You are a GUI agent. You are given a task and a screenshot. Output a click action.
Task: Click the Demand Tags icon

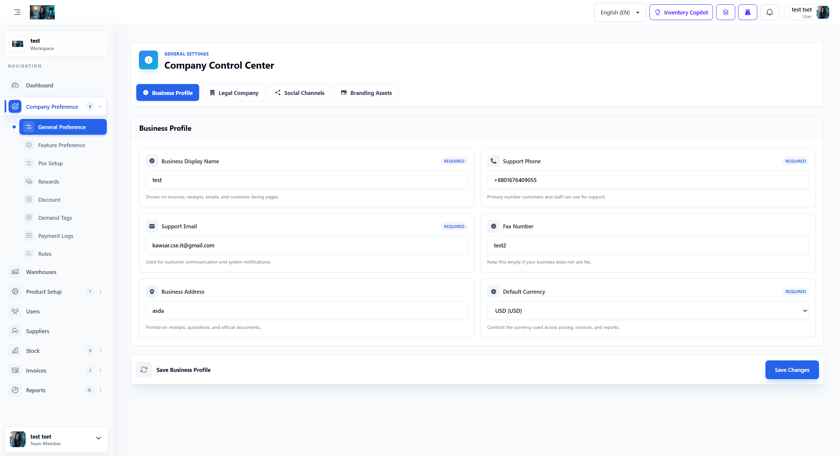pyautogui.click(x=29, y=217)
